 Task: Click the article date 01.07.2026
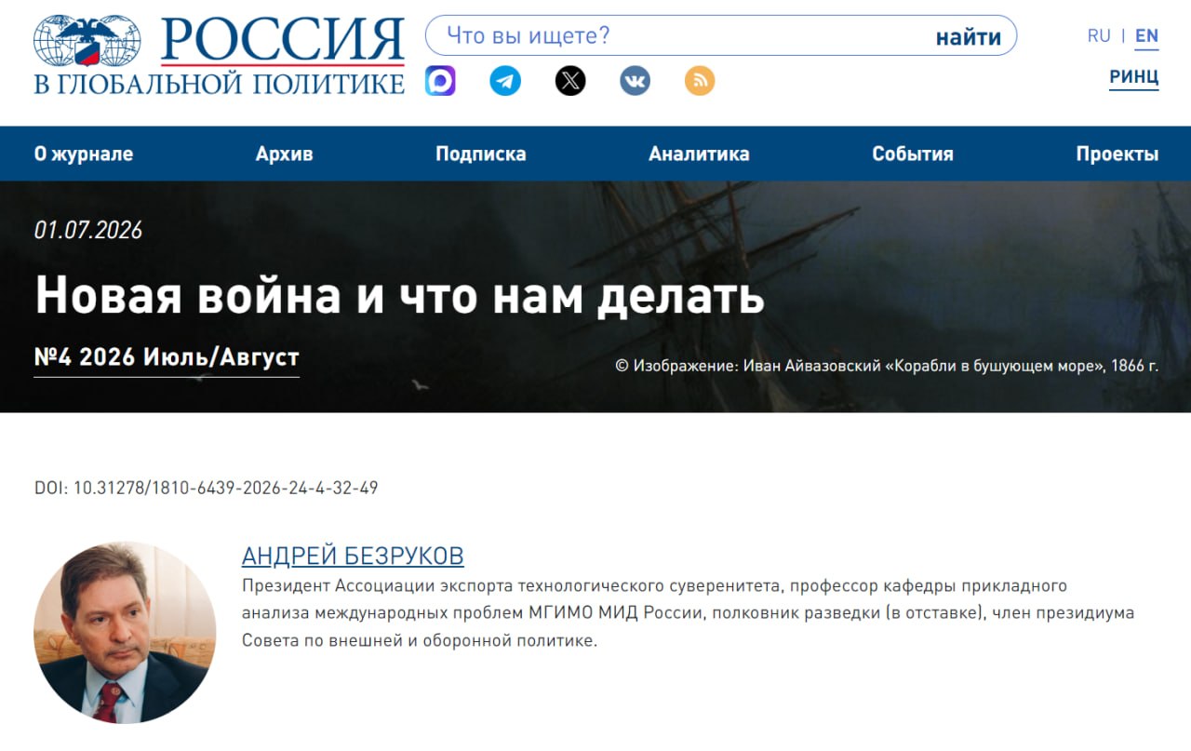tap(88, 231)
